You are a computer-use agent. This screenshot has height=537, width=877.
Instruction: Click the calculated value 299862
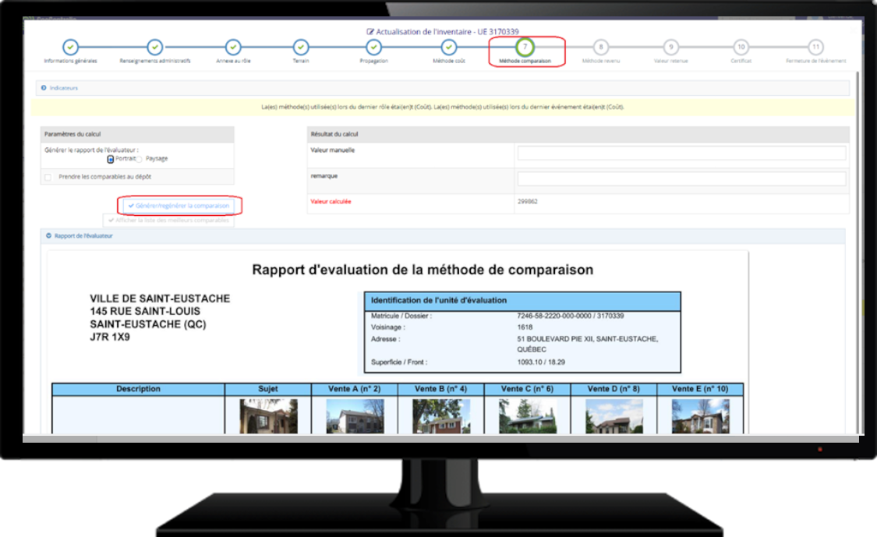coord(528,202)
